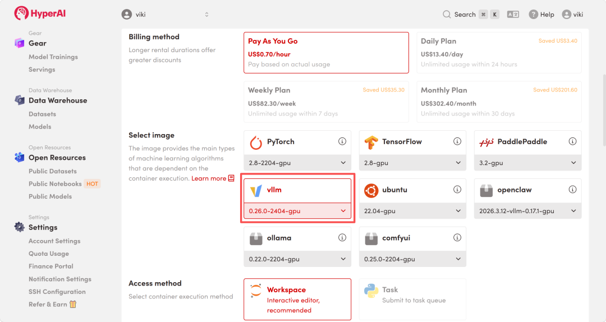
Task: Open comfyui image info icon
Action: click(457, 237)
